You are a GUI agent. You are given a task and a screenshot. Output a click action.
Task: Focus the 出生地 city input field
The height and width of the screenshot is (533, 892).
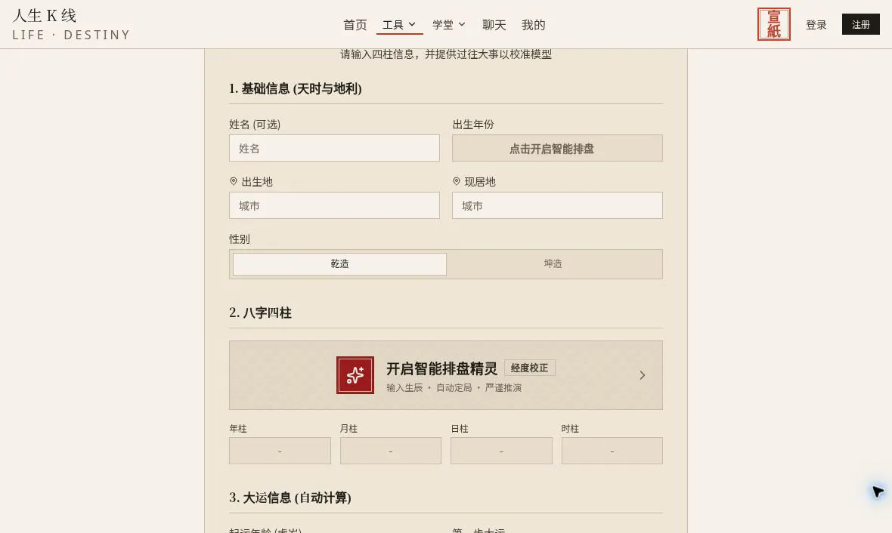click(334, 205)
